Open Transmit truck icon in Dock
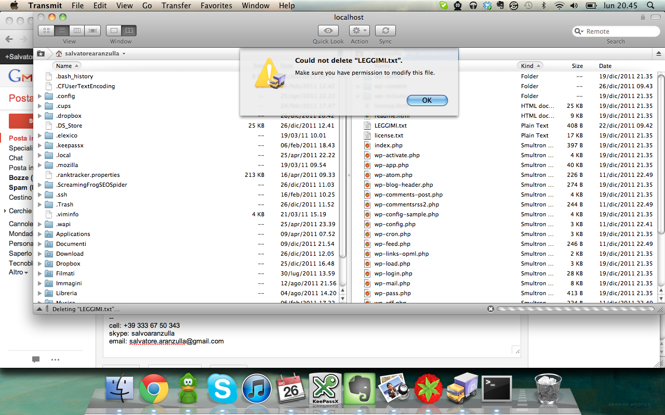The height and width of the screenshot is (415, 665). point(462,389)
